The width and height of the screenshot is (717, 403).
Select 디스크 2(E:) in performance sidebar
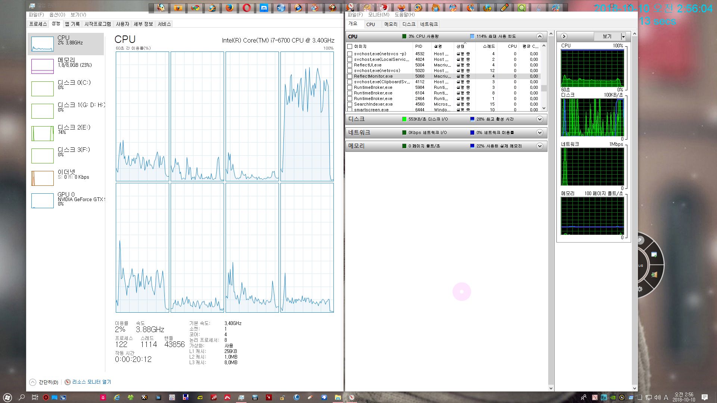point(66,133)
